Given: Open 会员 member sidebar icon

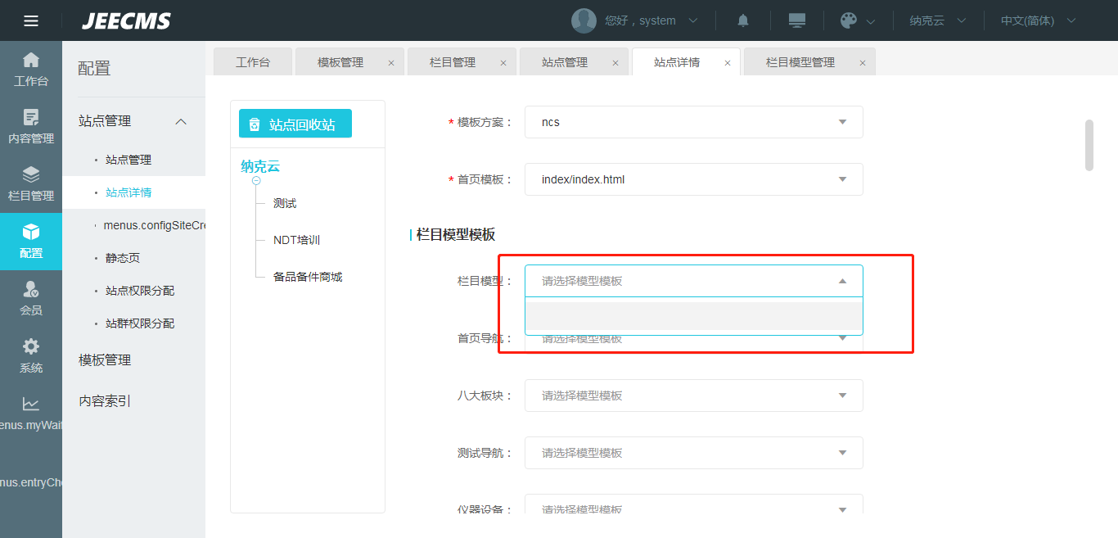Looking at the screenshot, I should 31,298.
